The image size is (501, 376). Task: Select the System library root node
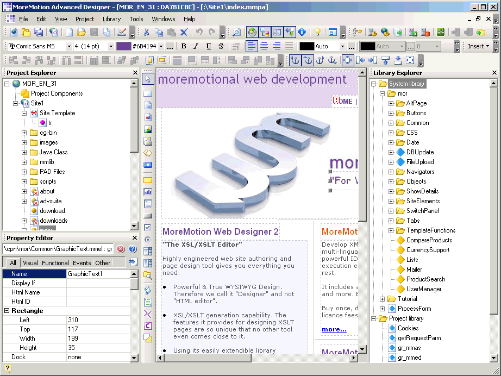[406, 84]
